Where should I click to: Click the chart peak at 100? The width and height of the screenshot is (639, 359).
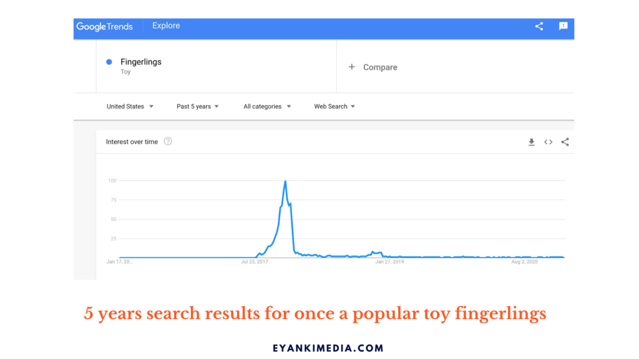[285, 181]
